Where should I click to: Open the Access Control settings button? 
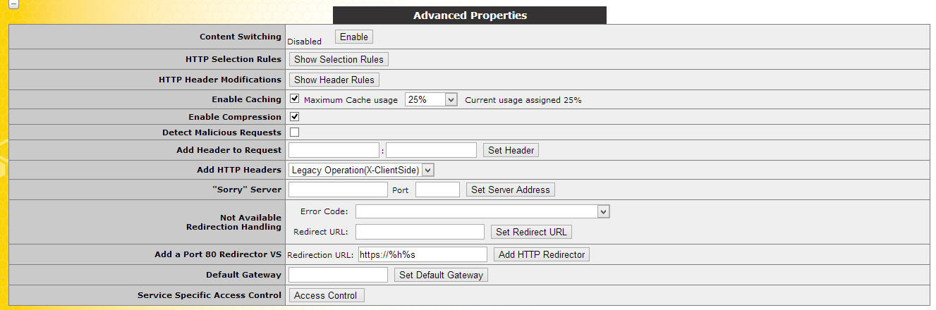pyautogui.click(x=326, y=295)
